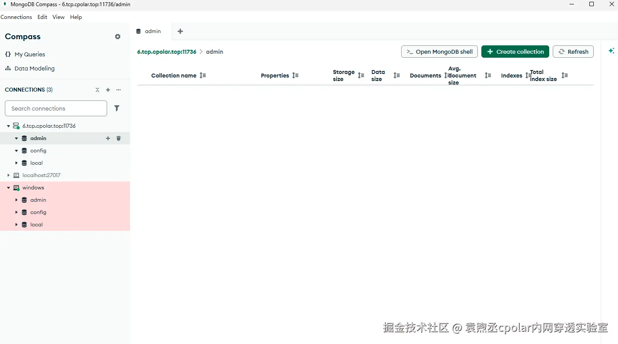This screenshot has width=618, height=344.
Task: Click the Data Modeling diagram icon
Action: coord(8,68)
